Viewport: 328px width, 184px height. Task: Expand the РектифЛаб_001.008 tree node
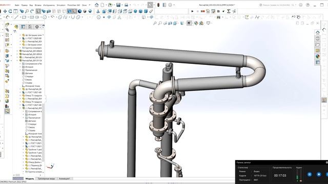point(17,51)
